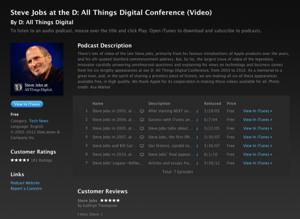This screenshot has width=300, height=219.
Task: Click the '181 Ratings' count
Action: (42, 160)
